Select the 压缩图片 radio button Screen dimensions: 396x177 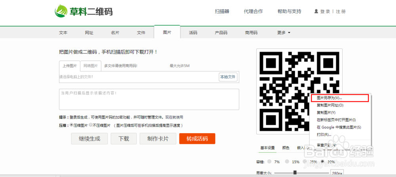coord(71,125)
